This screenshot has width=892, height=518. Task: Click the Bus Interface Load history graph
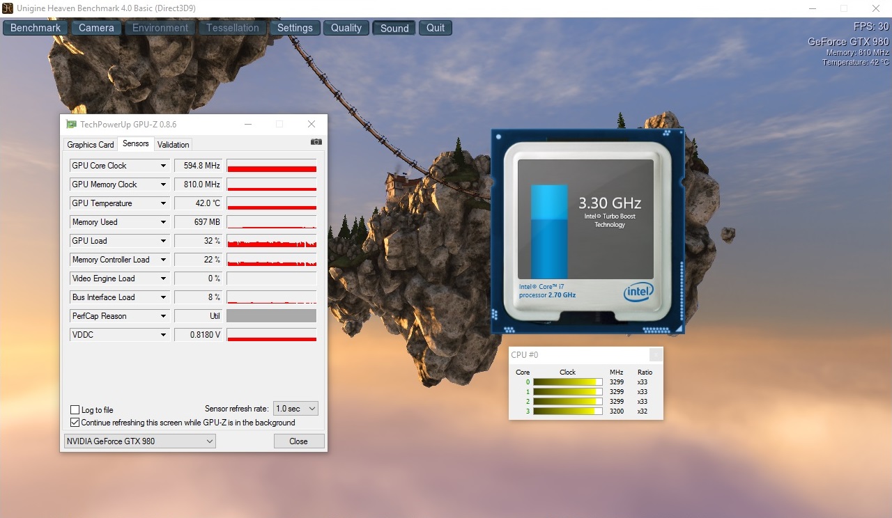[272, 297]
